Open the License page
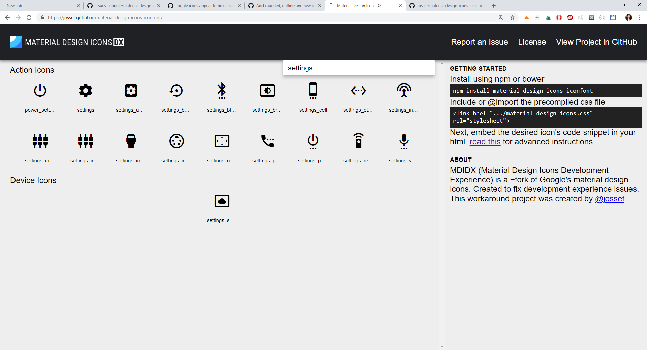Viewport: 647px width, 350px height. [x=532, y=42]
